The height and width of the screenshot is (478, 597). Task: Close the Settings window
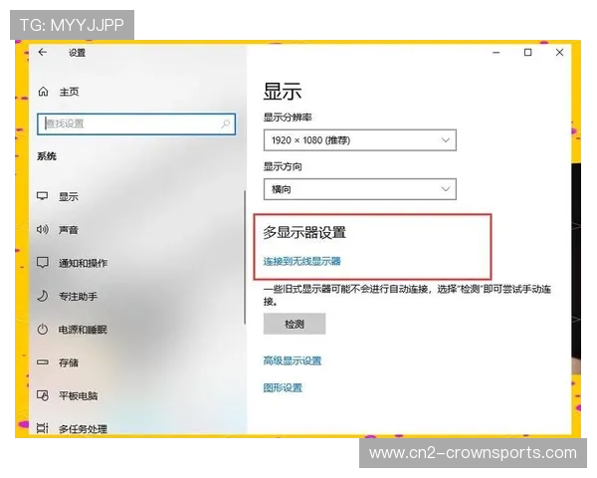(559, 53)
